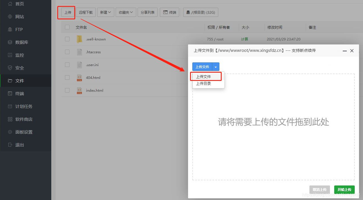Click the .well-known folder icon

(79, 39)
